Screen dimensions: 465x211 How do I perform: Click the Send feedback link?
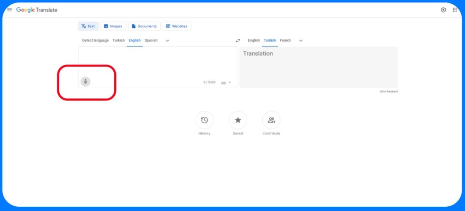click(x=388, y=91)
